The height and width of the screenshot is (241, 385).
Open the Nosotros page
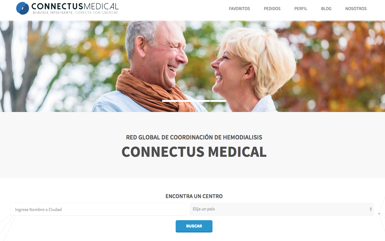(356, 9)
